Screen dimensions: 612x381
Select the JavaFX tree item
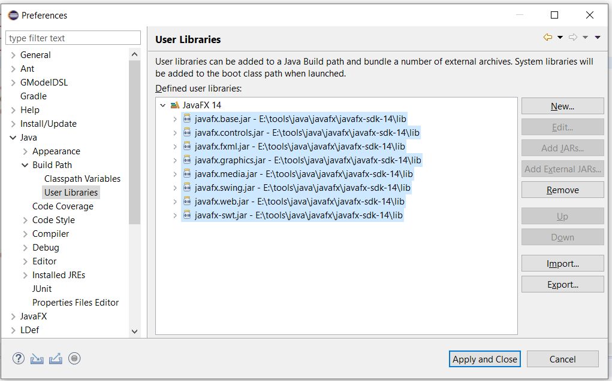34,316
